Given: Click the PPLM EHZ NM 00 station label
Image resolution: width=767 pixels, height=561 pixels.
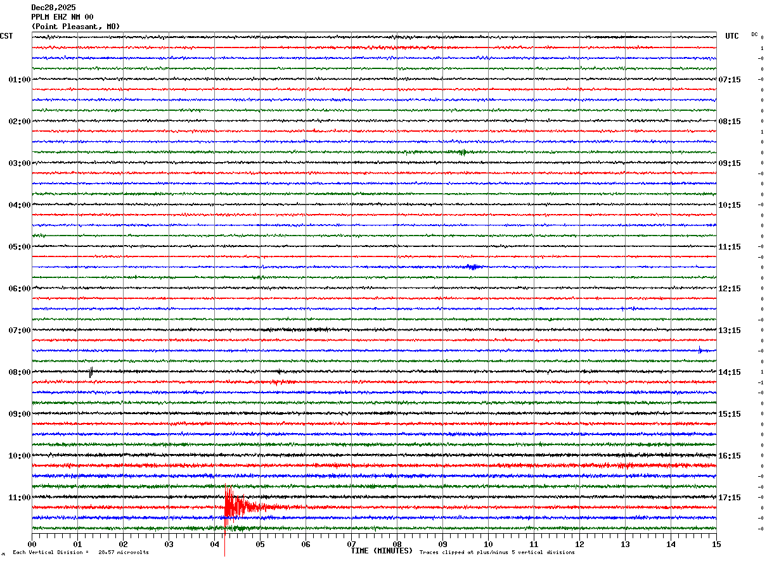Looking at the screenshot, I should 62,17.
